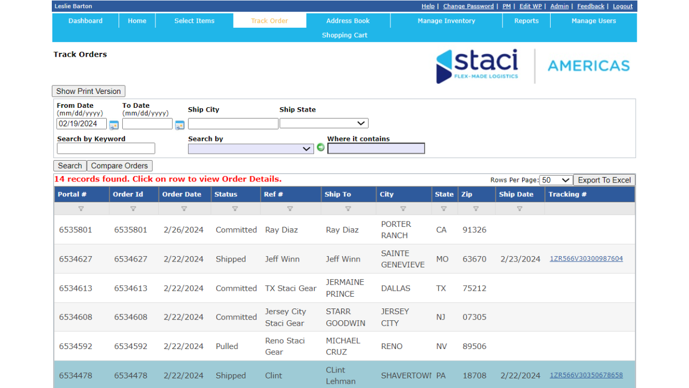Open the To Date calendar picker icon
689x388 pixels.
[179, 125]
